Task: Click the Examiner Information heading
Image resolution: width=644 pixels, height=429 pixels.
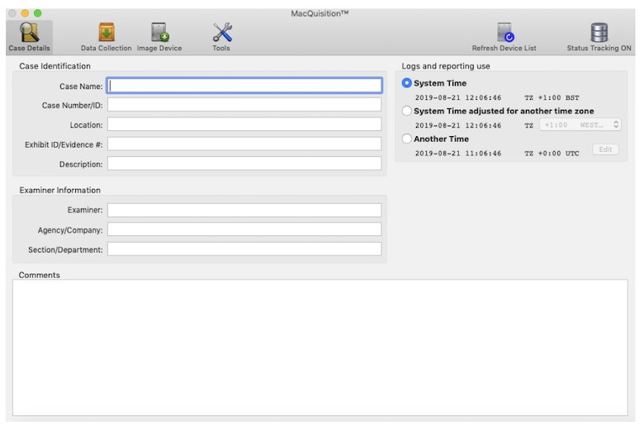Action: (60, 190)
